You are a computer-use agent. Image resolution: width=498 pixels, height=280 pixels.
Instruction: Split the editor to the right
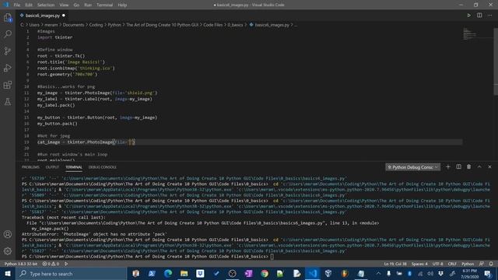point(479,16)
